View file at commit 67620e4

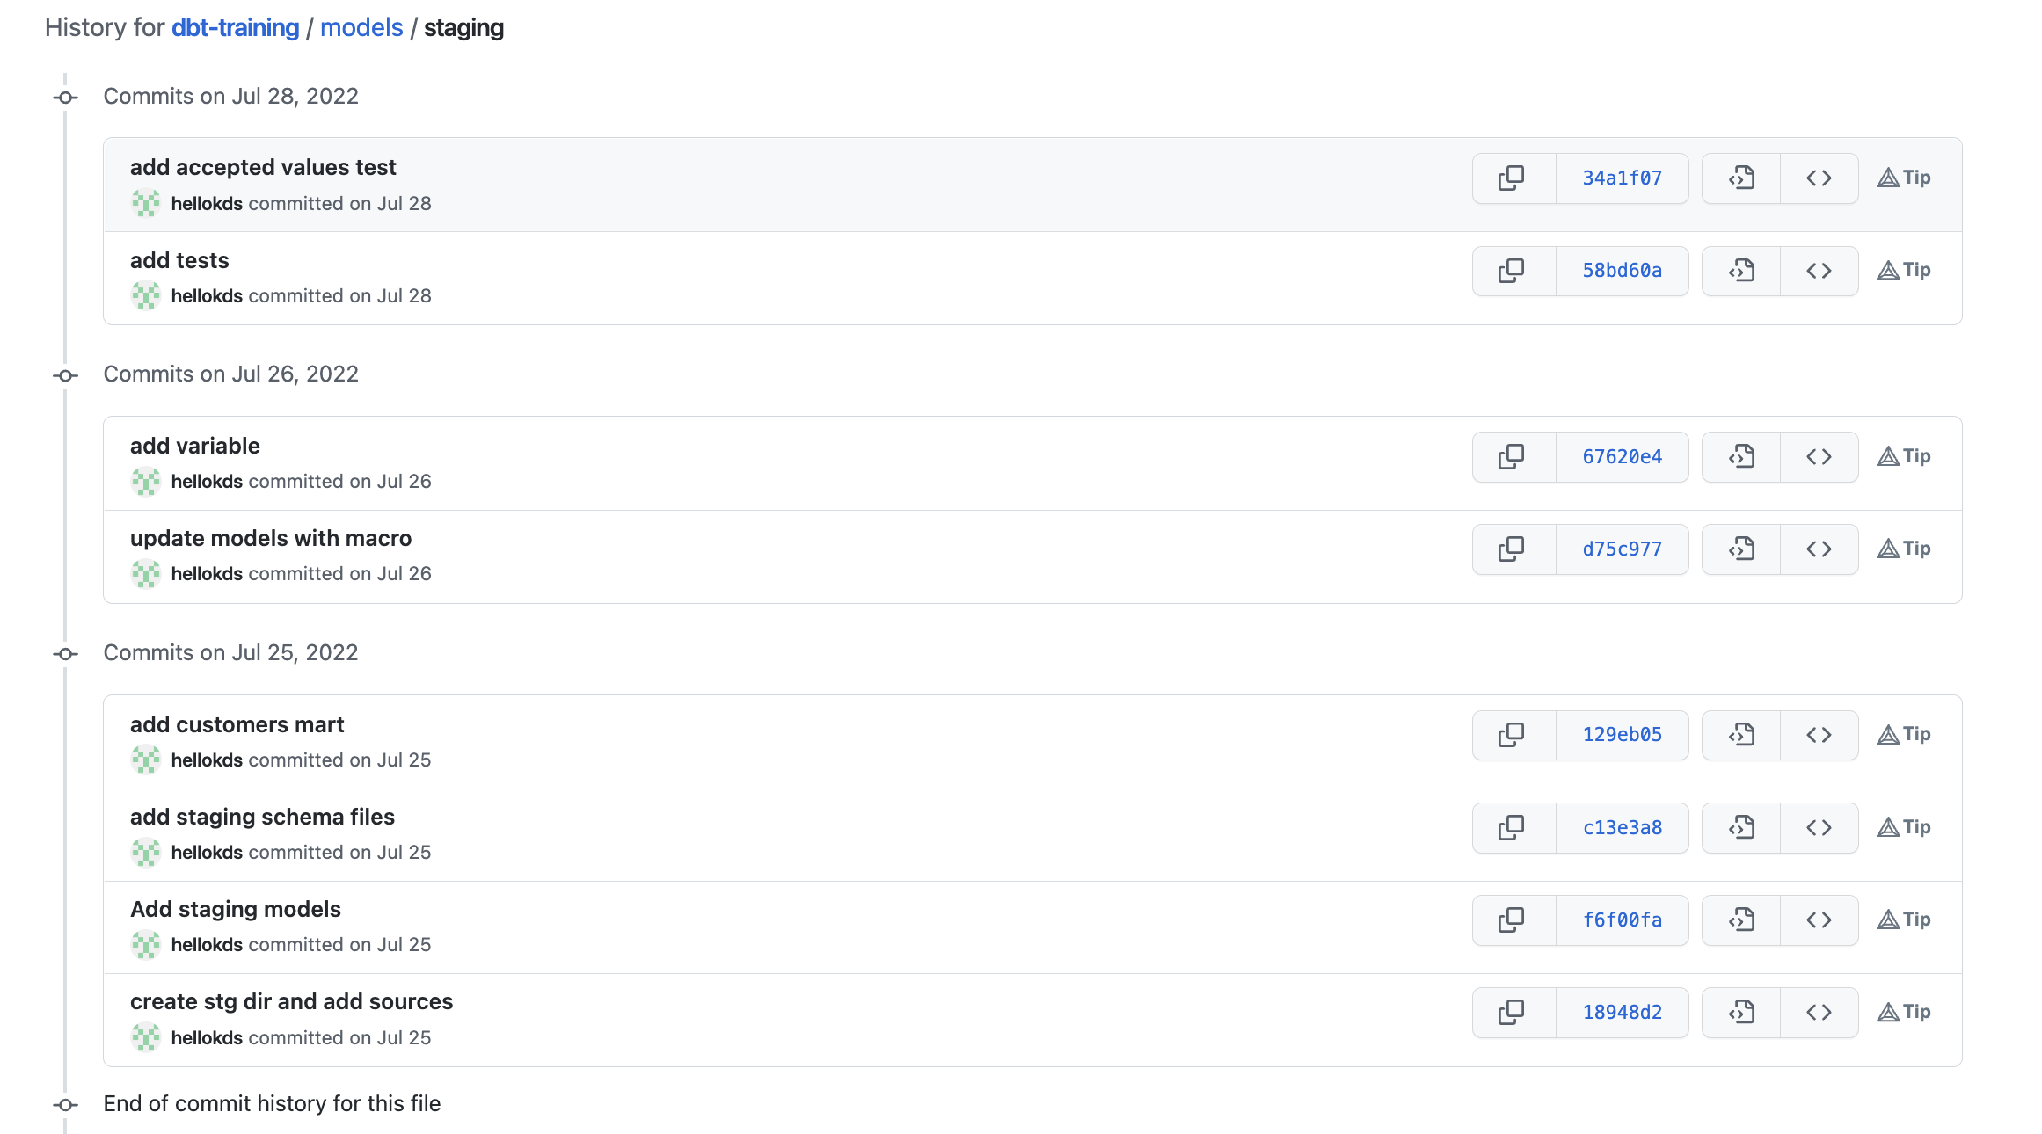[x=1741, y=457]
